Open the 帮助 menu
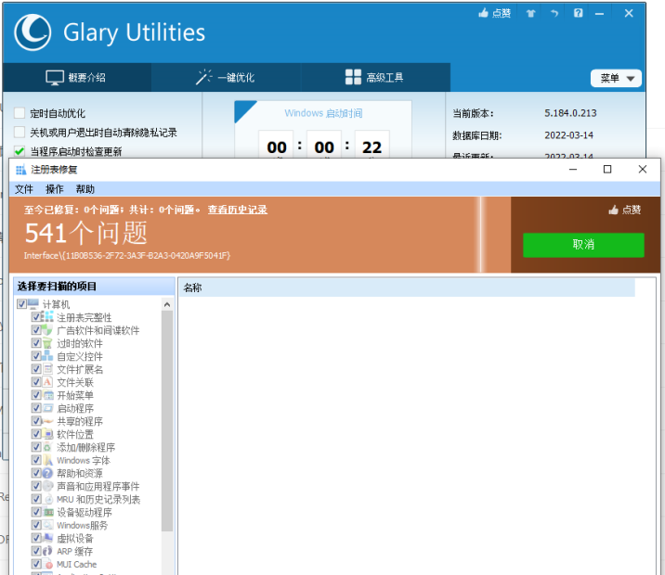The width and height of the screenshot is (665, 575). (85, 189)
